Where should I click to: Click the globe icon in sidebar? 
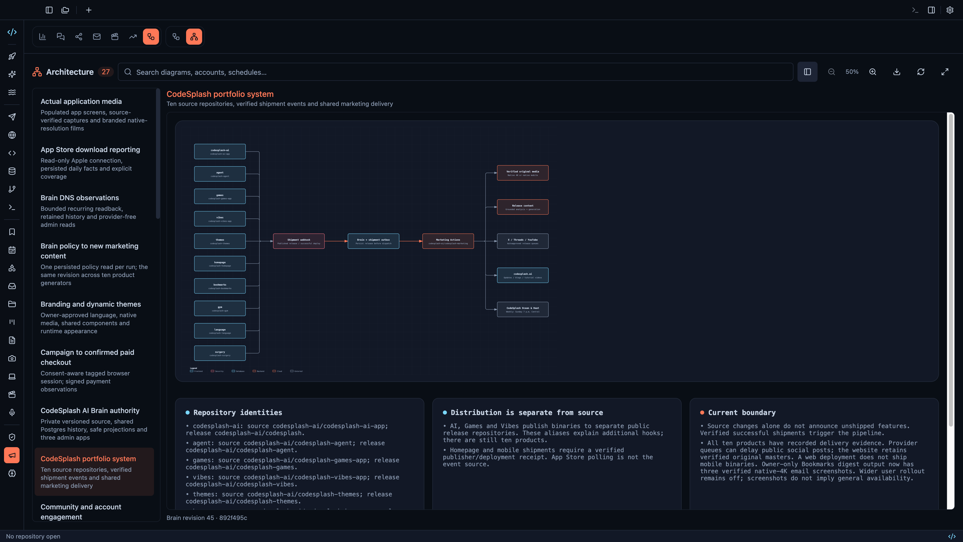pyautogui.click(x=12, y=135)
